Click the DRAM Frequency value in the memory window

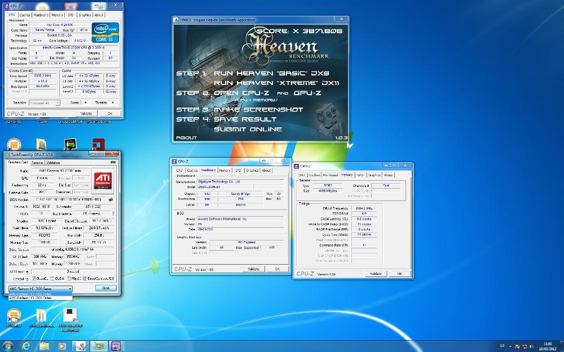364,208
